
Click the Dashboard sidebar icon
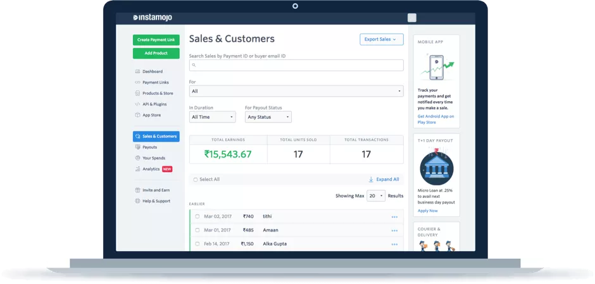[x=137, y=71]
